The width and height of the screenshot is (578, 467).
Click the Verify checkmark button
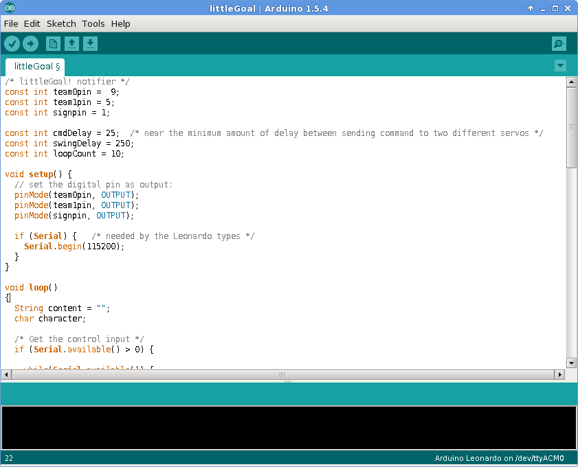pos(12,44)
